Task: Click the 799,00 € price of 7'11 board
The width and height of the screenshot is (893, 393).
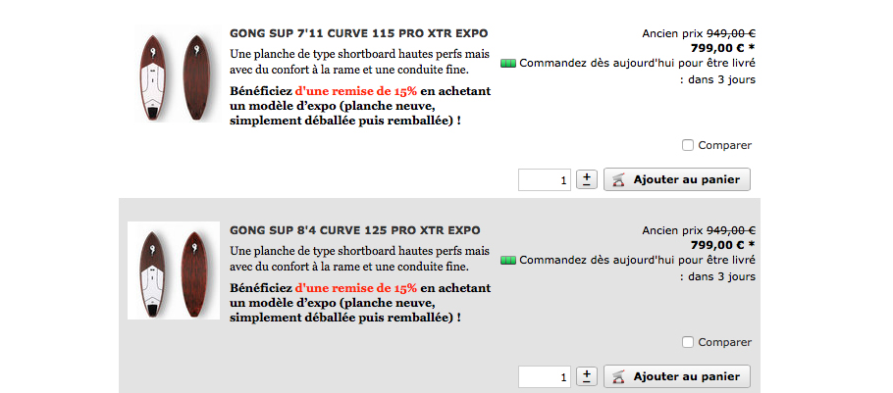Action: tap(722, 48)
